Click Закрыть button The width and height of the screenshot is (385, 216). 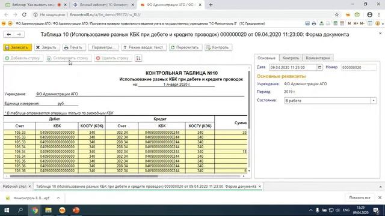[46, 47]
